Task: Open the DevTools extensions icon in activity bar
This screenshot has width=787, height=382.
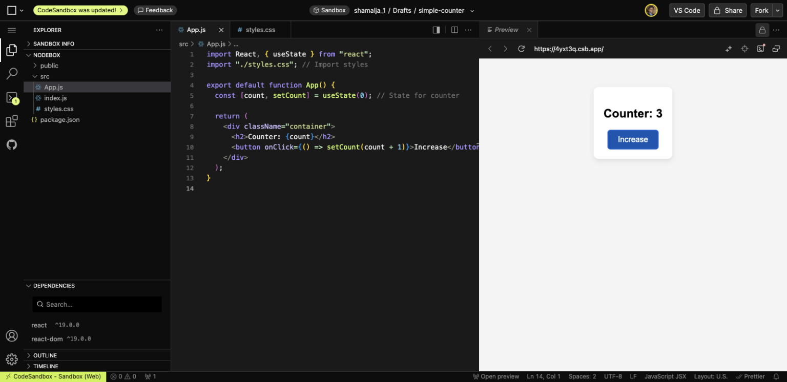Action: coord(11,121)
